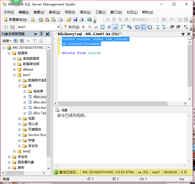This screenshot has height=184, width=195.
Task: Open a new Analysis Services DMX query
Action: (47, 19)
